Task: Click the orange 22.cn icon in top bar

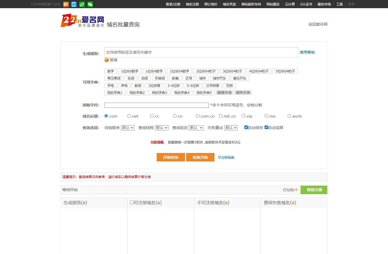Action: coord(66,4)
